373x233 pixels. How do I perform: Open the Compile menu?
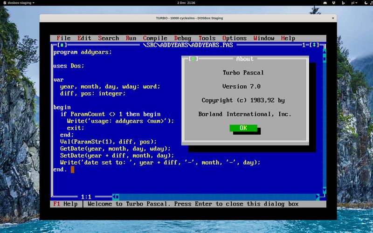[x=155, y=38]
